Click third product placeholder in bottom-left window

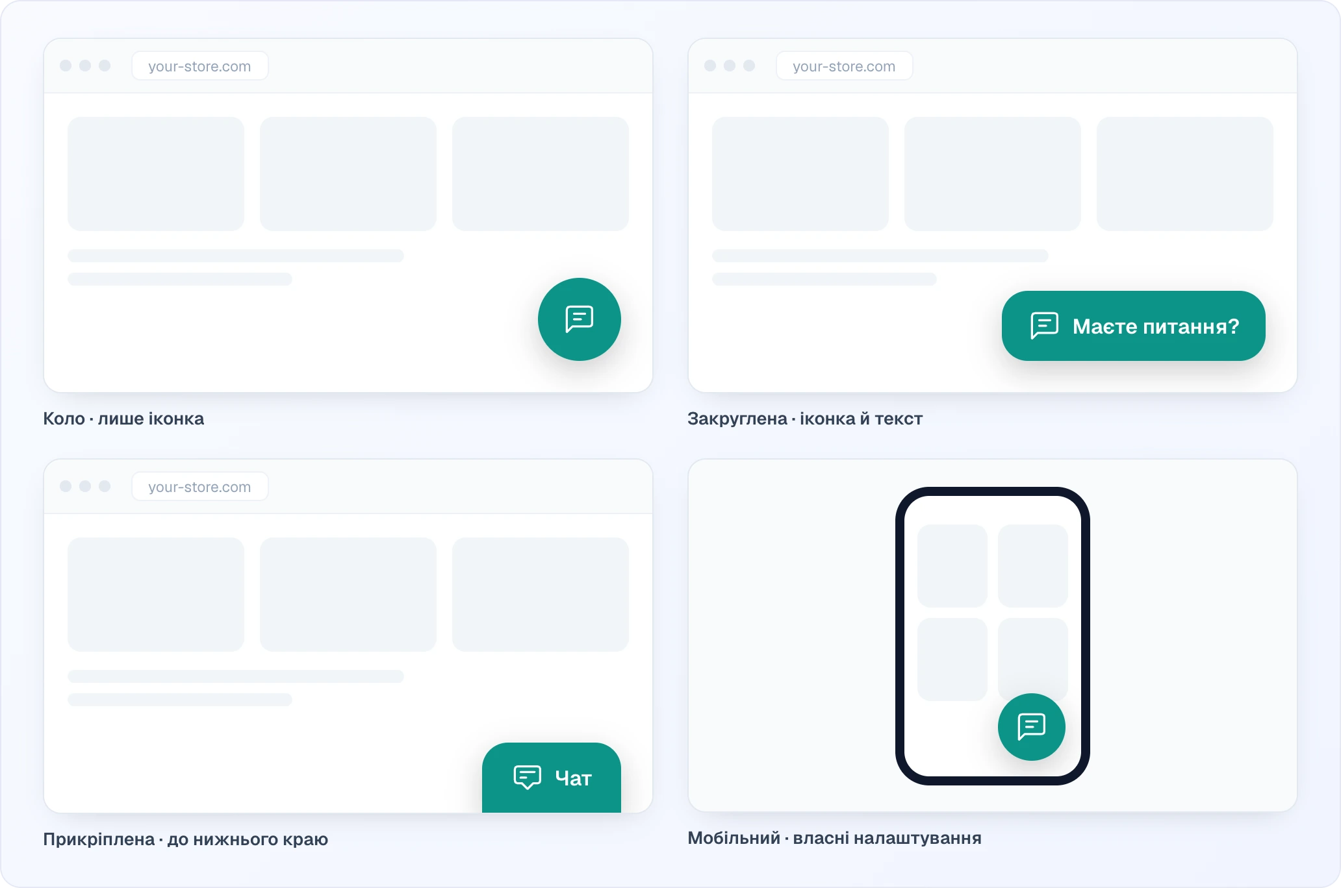click(x=541, y=595)
